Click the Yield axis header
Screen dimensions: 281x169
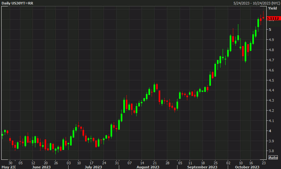point(272,8)
